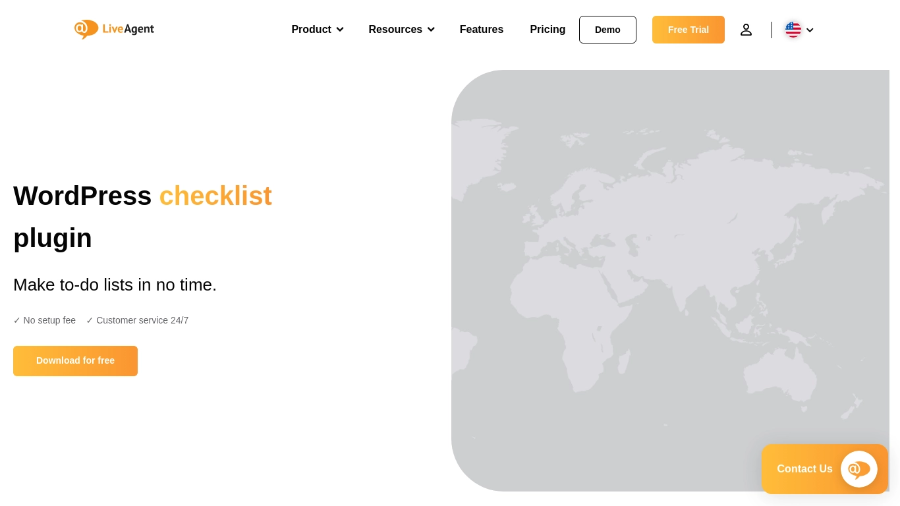Click the LiveAgent logo
The height and width of the screenshot is (506, 900).
[x=113, y=30]
